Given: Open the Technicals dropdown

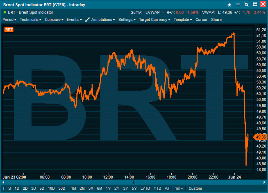Looking at the screenshot, I should [30, 20].
